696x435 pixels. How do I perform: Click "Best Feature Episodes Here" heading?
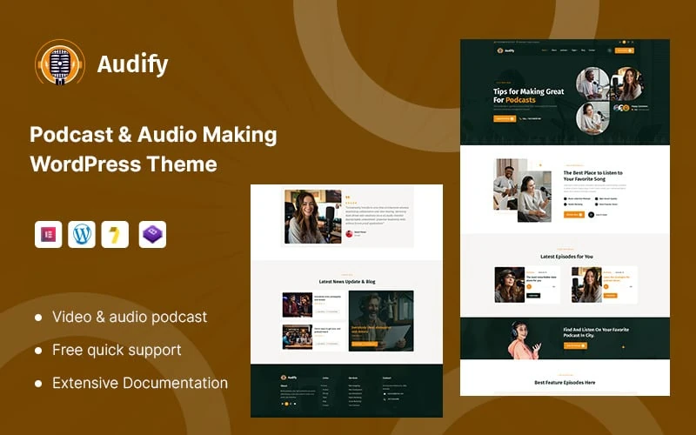pyautogui.click(x=565, y=382)
